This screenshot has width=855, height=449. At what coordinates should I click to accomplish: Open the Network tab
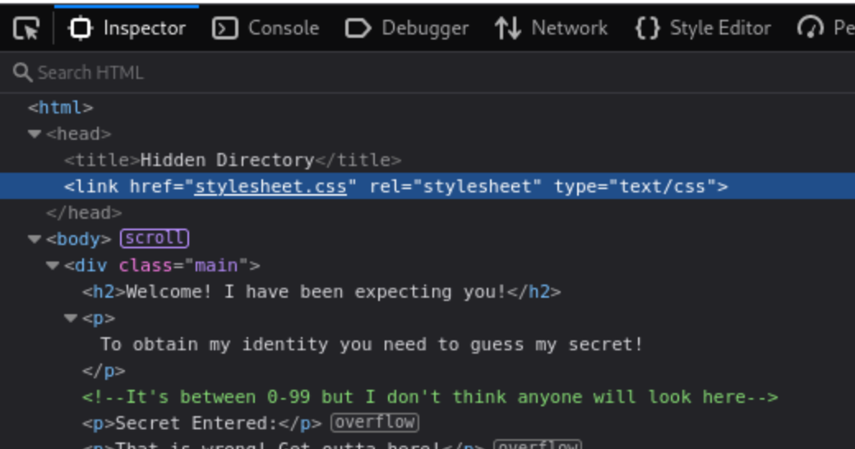point(551,28)
